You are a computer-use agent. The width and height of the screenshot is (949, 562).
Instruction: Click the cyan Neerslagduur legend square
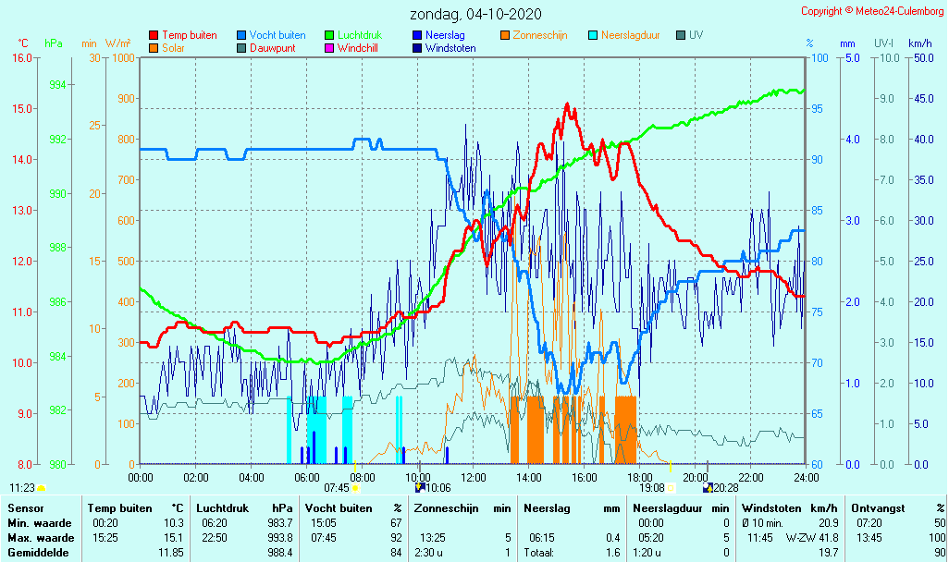point(593,35)
